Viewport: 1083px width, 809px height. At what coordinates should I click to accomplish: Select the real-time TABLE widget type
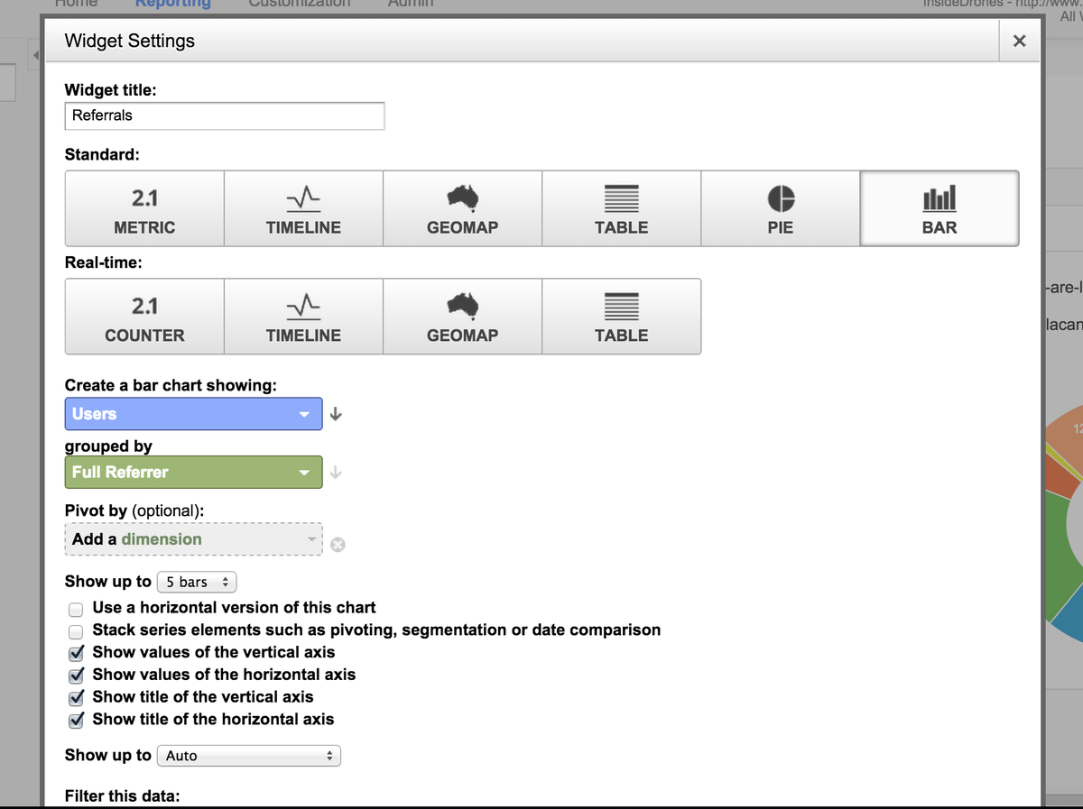(621, 317)
